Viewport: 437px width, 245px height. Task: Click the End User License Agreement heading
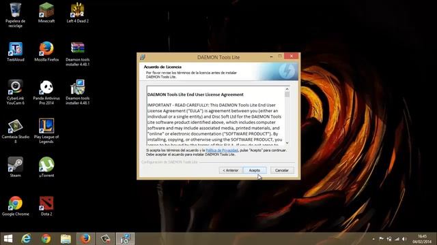point(195,95)
